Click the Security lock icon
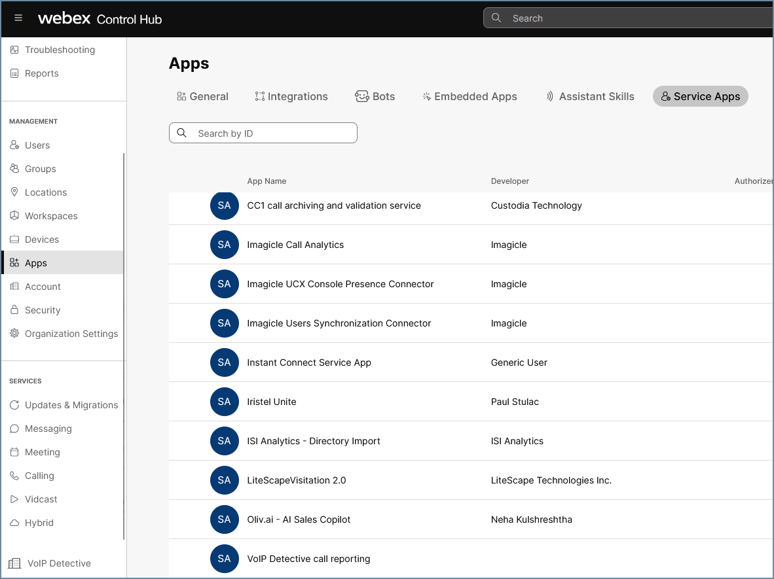The image size is (774, 579). (14, 309)
